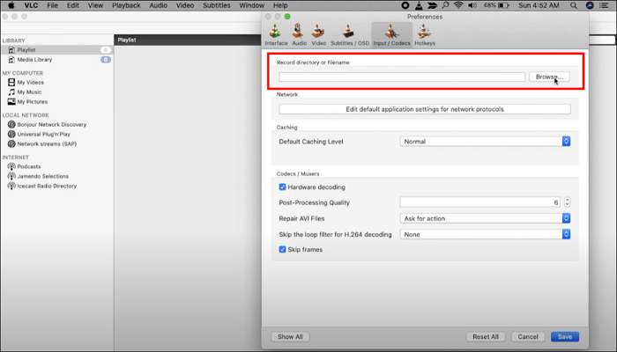
Task: Open the Audio preferences tab
Action: click(299, 35)
